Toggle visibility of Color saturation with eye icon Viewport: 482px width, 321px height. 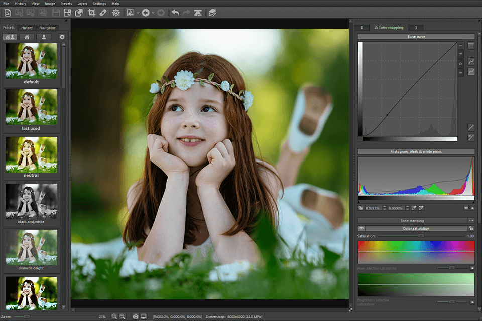(361, 228)
